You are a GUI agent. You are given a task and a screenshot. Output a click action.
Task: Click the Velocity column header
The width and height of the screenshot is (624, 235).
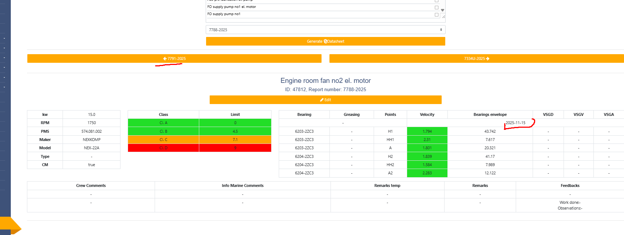point(427,114)
